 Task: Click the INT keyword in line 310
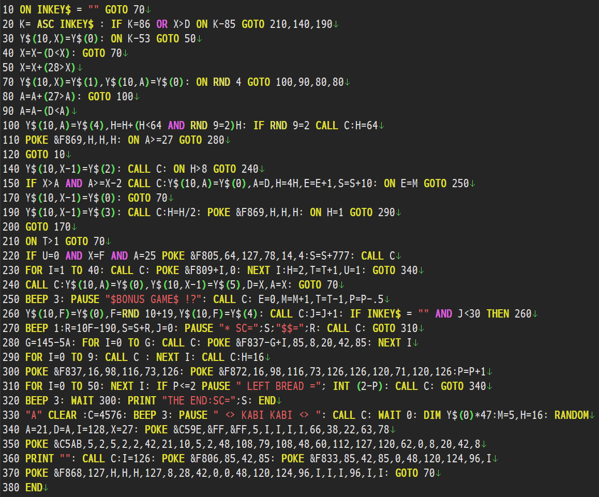click(x=341, y=386)
